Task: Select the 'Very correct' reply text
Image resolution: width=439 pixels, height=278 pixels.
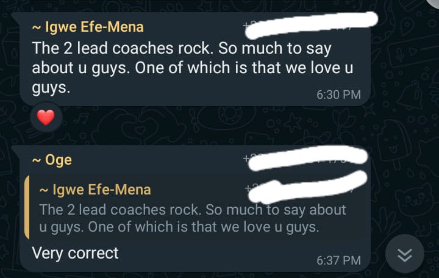Action: [76, 254]
